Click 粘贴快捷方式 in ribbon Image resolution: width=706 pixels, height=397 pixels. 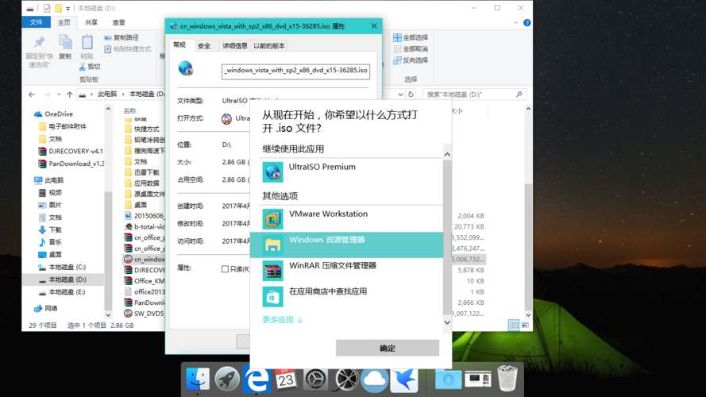pos(128,49)
